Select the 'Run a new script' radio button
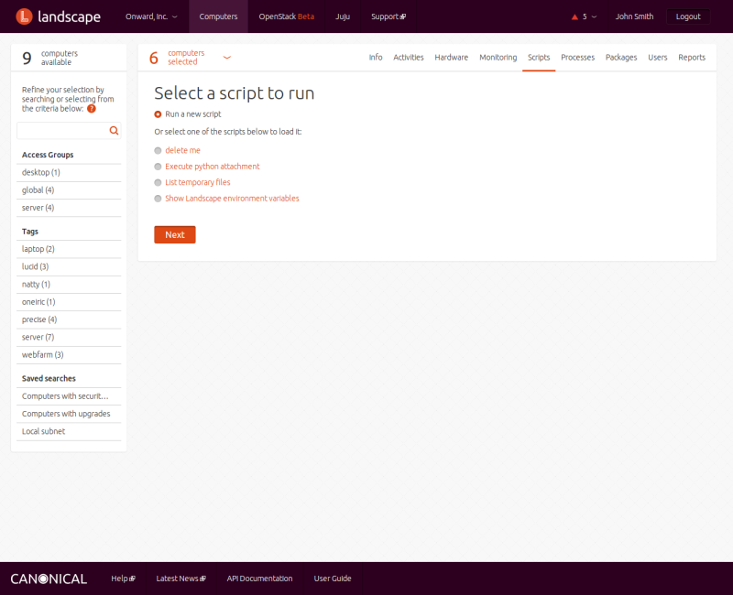This screenshot has width=733, height=595. pos(158,114)
